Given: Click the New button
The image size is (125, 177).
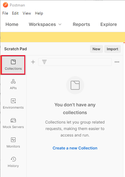Looking at the screenshot, I should pyautogui.click(x=97, y=49).
